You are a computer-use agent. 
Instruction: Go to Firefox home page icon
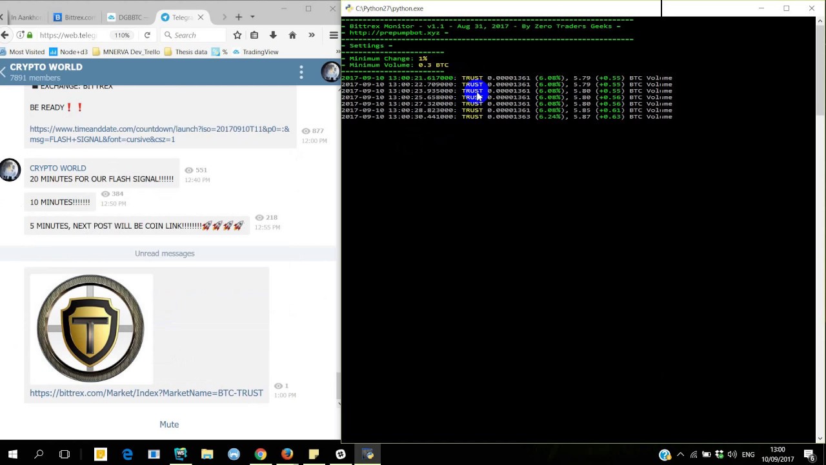pyautogui.click(x=292, y=35)
